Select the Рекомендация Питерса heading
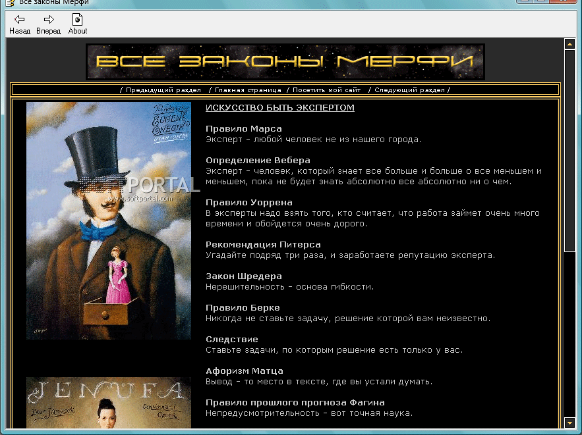 [x=263, y=245]
